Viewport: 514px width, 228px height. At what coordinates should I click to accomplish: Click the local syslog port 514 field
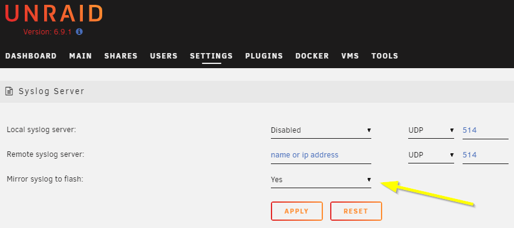pos(486,130)
